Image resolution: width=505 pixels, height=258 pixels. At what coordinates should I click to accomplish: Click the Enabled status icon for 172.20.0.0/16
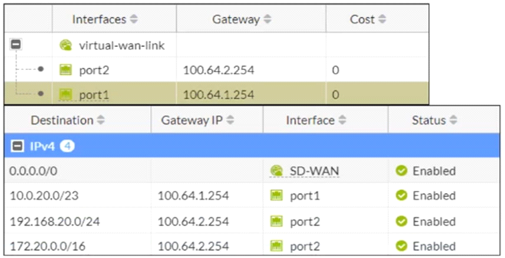click(401, 246)
